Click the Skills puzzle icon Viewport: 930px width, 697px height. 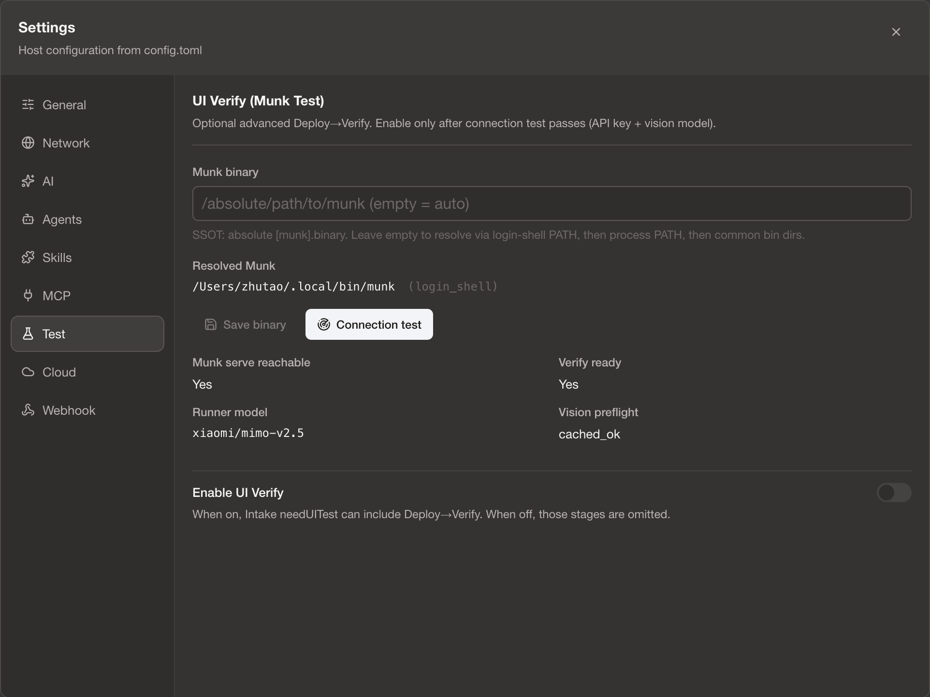coord(28,257)
